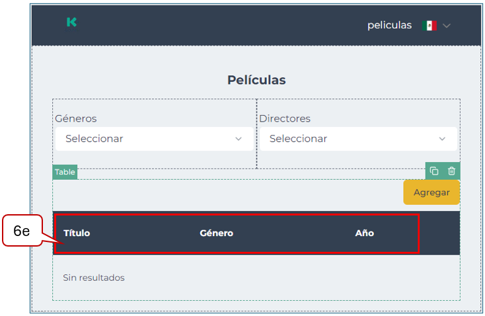Open the Directores Seleccionar dropdown

coord(357,139)
